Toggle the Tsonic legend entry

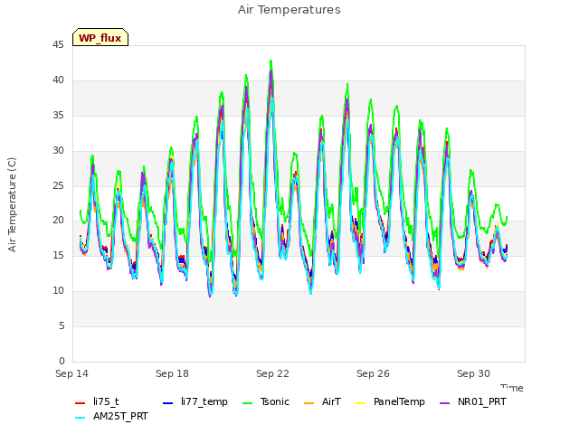point(265,401)
